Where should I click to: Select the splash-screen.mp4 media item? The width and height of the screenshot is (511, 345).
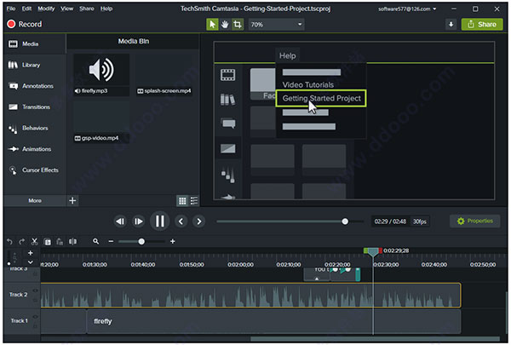click(164, 74)
